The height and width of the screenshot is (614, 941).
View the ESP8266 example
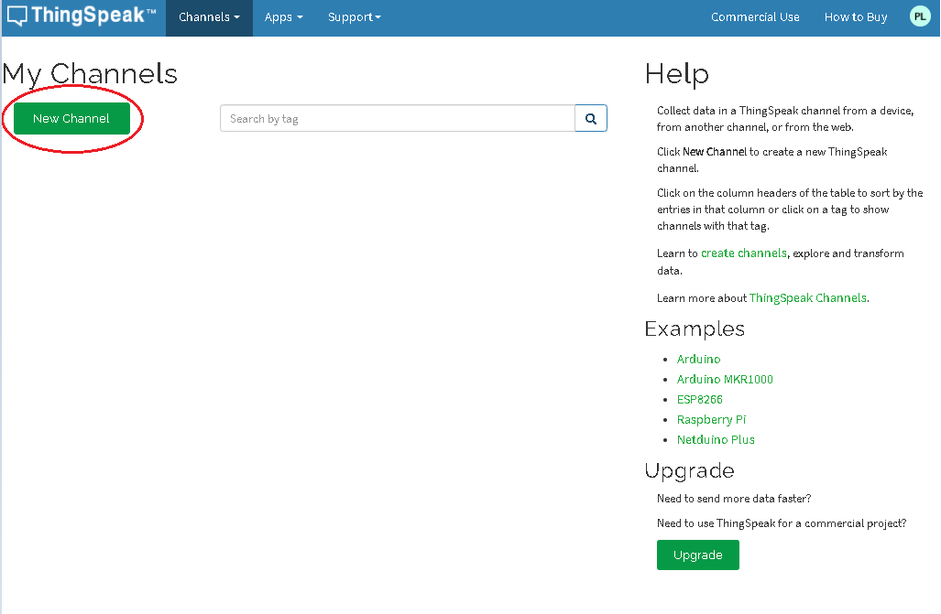699,399
